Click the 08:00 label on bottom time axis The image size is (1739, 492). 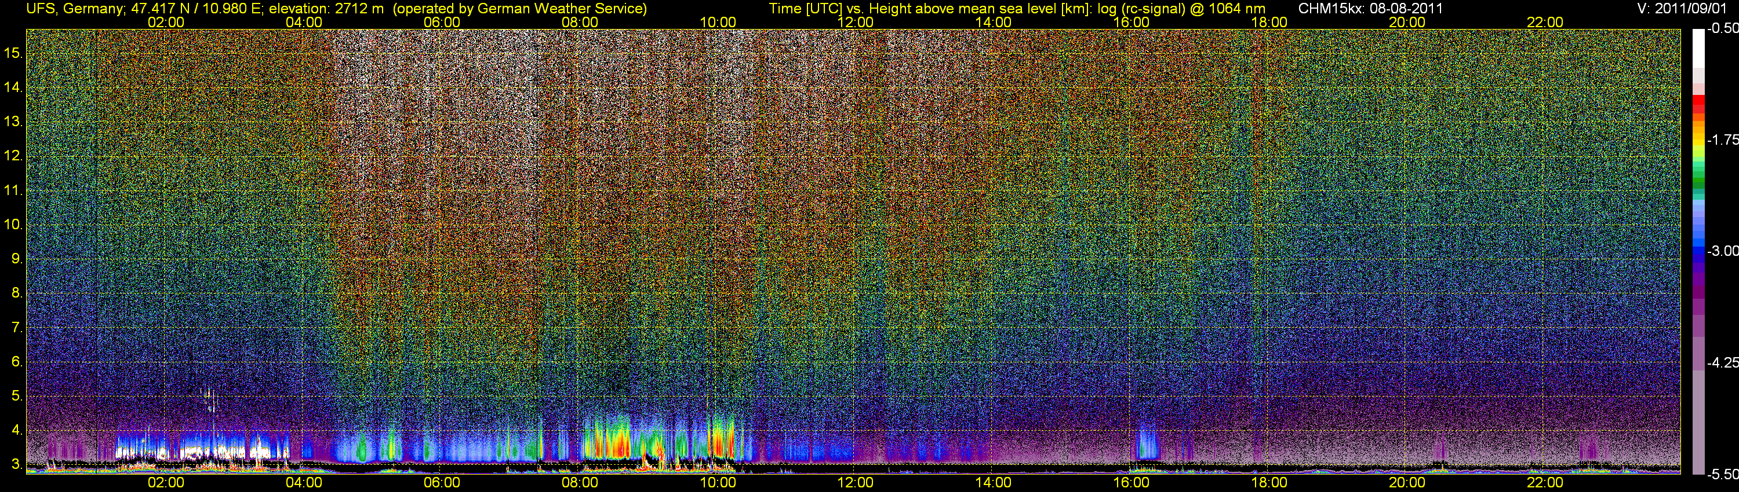[579, 483]
